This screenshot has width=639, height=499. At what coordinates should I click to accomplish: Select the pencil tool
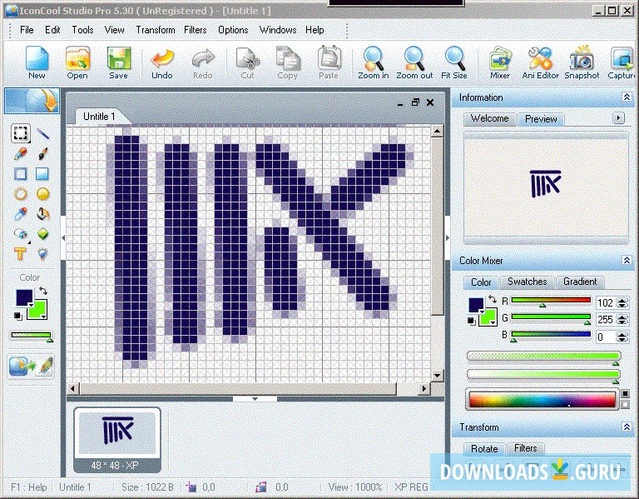[20, 154]
